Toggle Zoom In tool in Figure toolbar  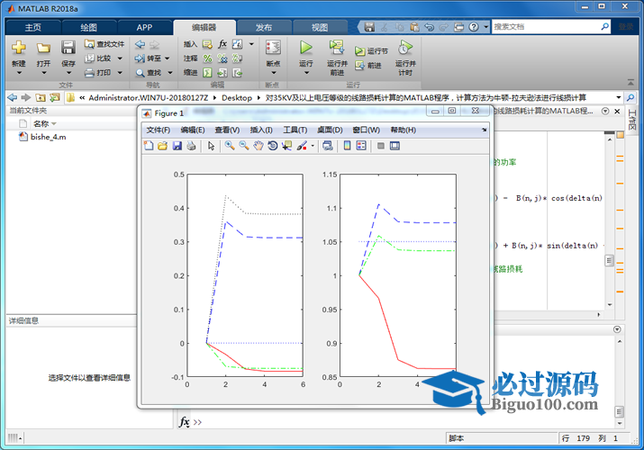[230, 146]
